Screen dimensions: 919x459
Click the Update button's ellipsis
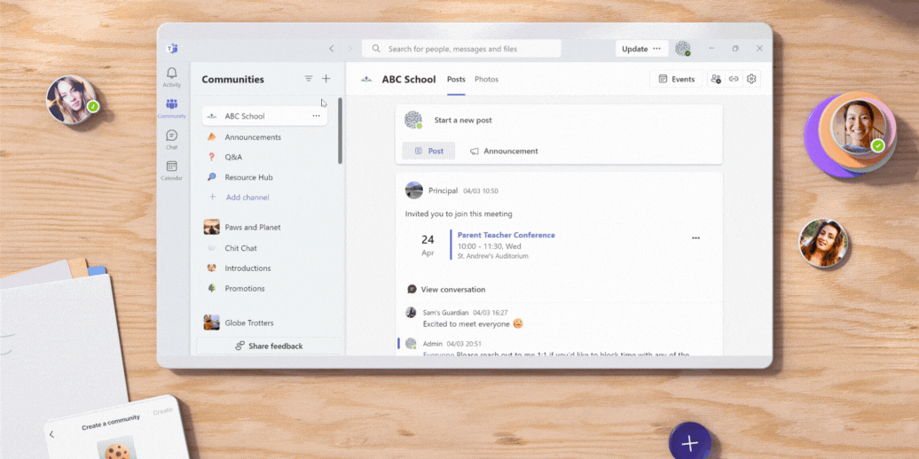657,49
